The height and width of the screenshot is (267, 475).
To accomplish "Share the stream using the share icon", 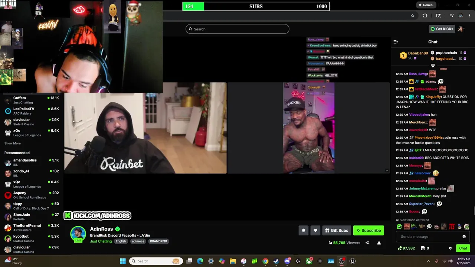I will (367, 243).
